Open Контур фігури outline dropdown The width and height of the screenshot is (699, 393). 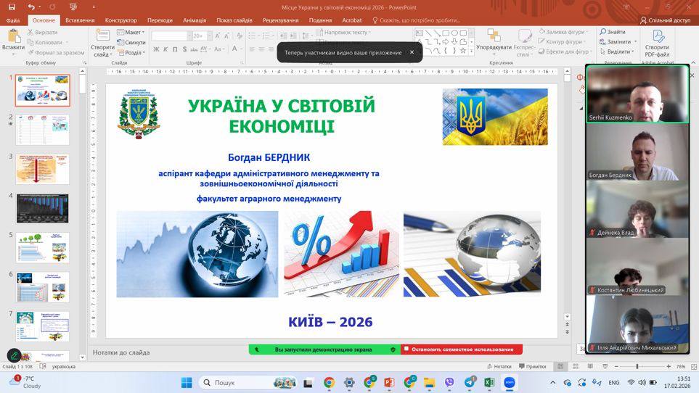tap(562, 41)
